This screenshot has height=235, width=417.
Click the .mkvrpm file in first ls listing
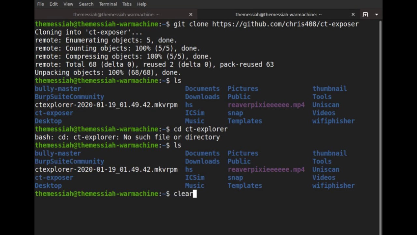(x=106, y=105)
